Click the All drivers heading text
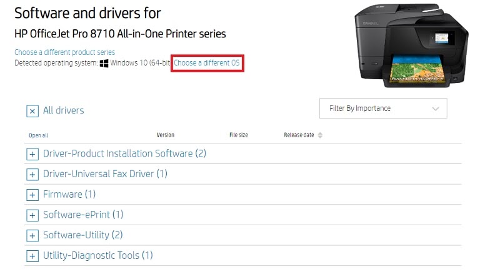The width and height of the screenshot is (480, 272). coord(63,110)
